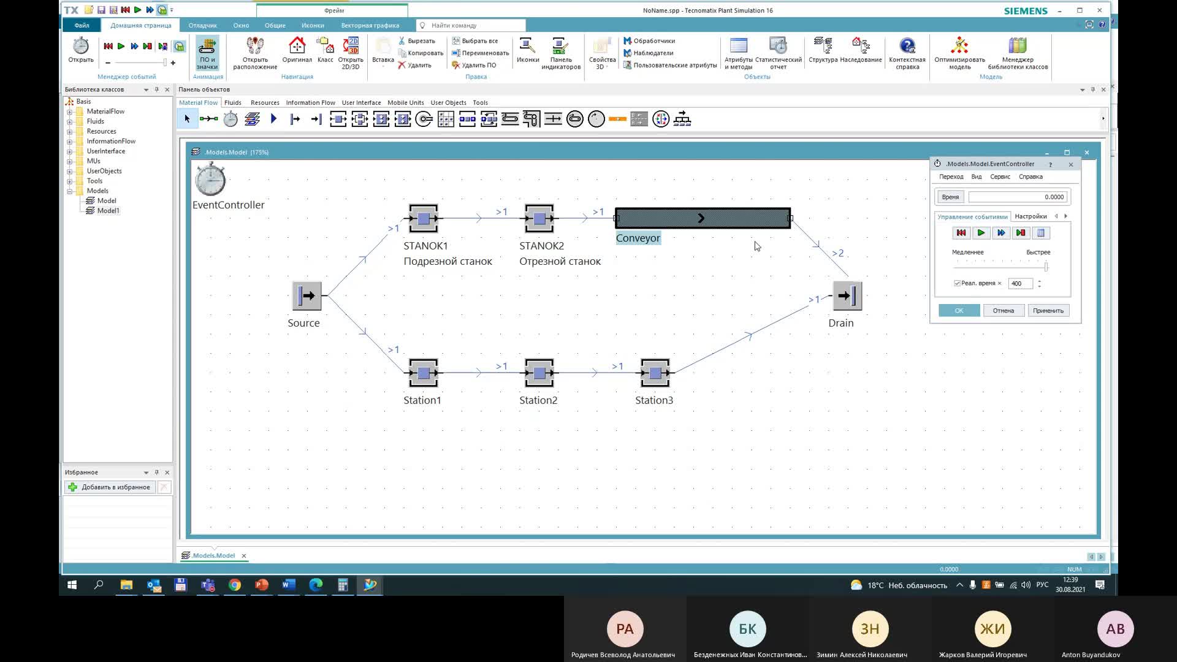Select the Frame object in toolbox
This screenshot has width=1177, height=662.
coord(252,119)
